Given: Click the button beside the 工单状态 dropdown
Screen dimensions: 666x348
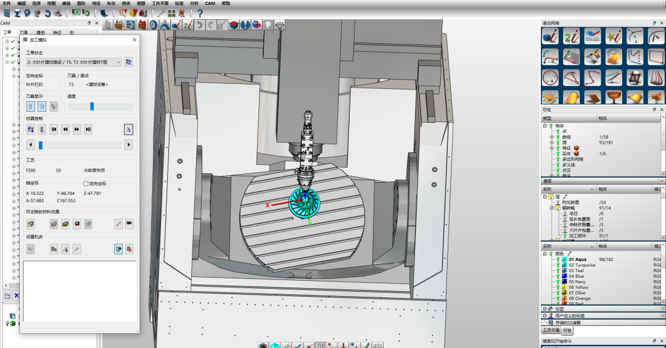Looking at the screenshot, I should pyautogui.click(x=129, y=62).
